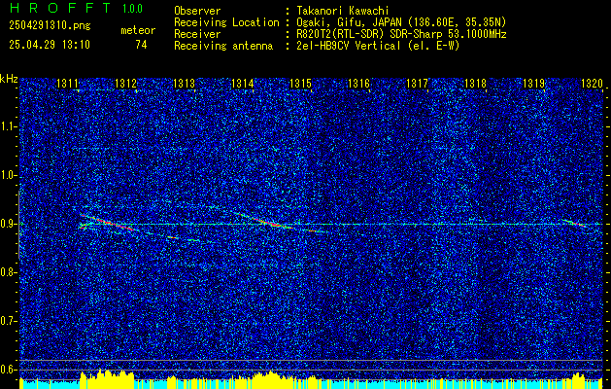Click the kHz axis unit label

[x=9, y=79]
